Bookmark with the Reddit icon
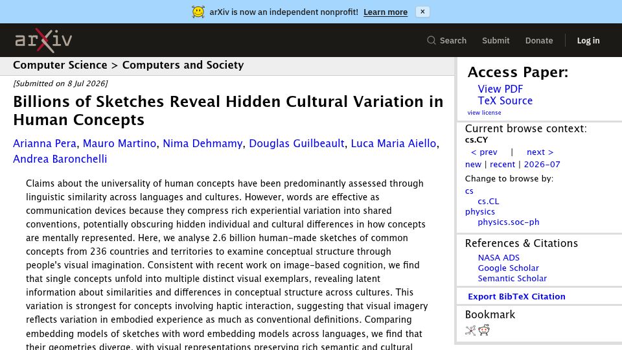 coord(483,330)
